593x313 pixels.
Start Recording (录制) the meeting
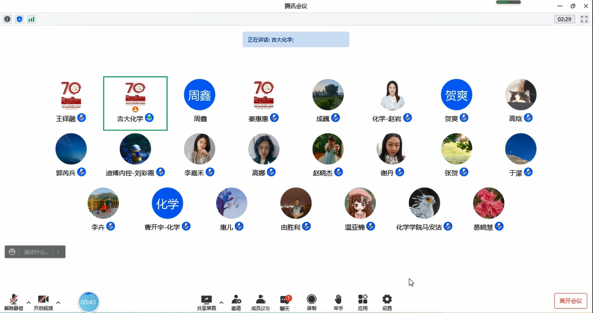312,302
